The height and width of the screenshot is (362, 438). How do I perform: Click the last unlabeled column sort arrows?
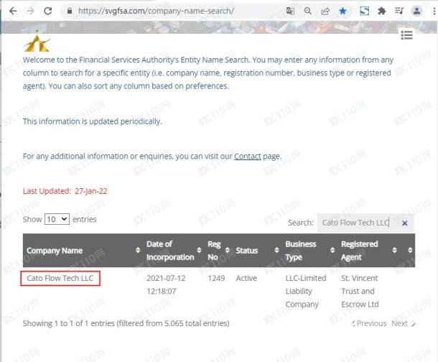[x=410, y=250]
